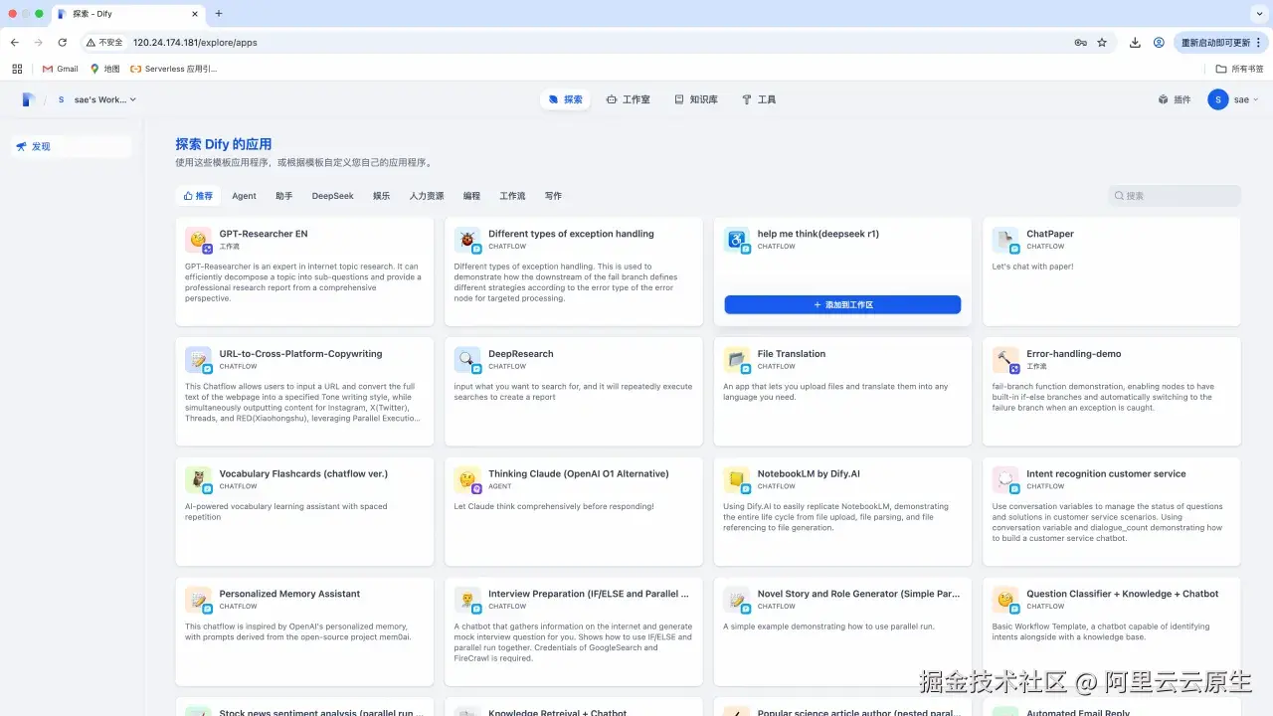This screenshot has width=1273, height=716.
Task: Click Novel Story and Role Generator icon
Action: pyautogui.click(x=736, y=599)
